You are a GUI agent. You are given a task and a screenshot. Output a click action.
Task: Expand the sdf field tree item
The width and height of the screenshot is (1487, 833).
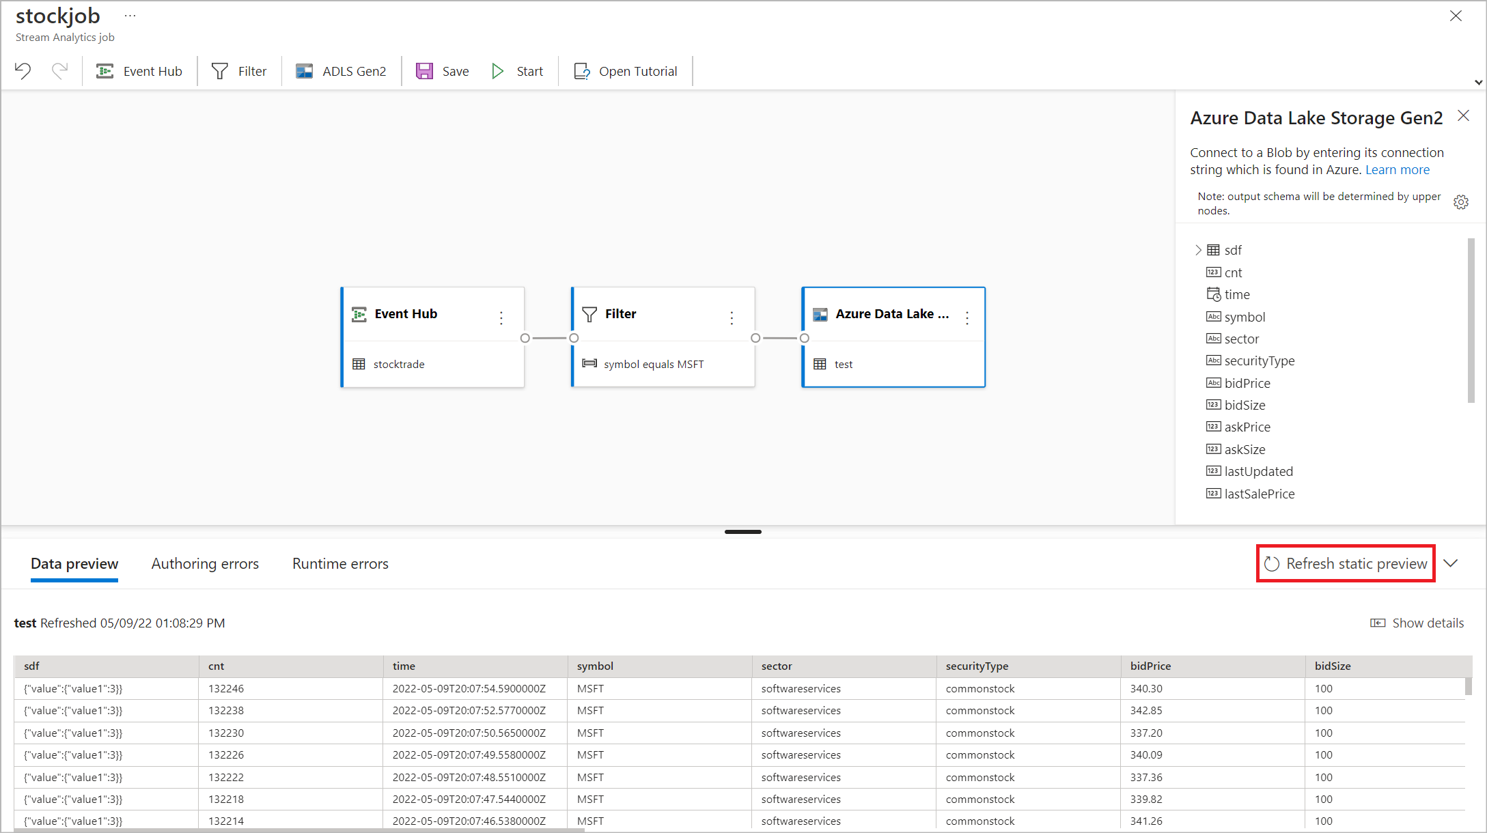1198,250
